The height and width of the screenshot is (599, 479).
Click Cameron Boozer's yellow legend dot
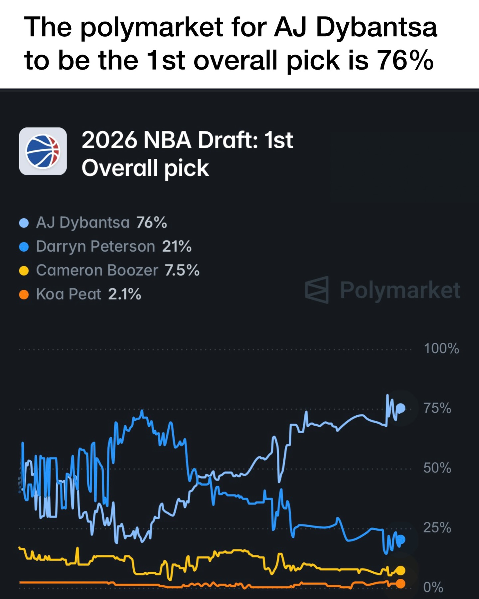pos(24,271)
